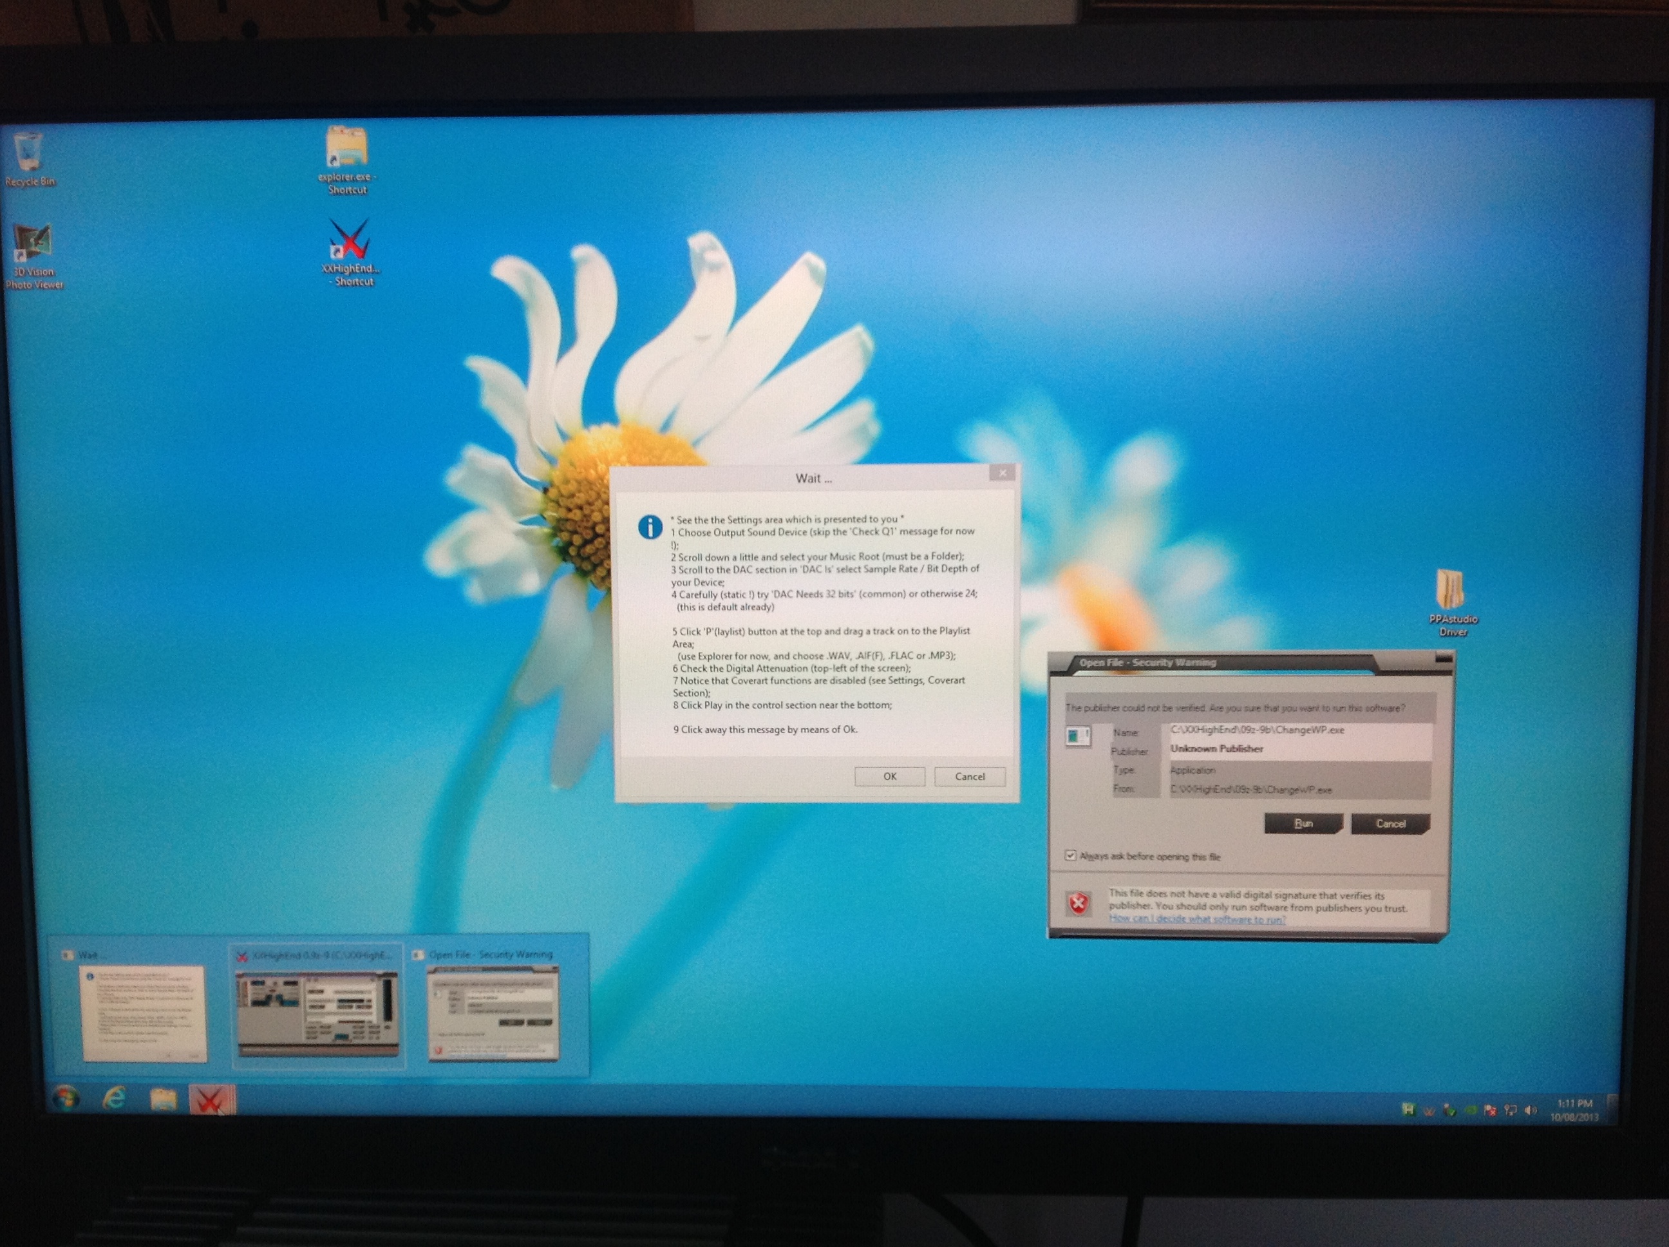Open the network status tray icon
The height and width of the screenshot is (1247, 1669).
[1510, 1110]
